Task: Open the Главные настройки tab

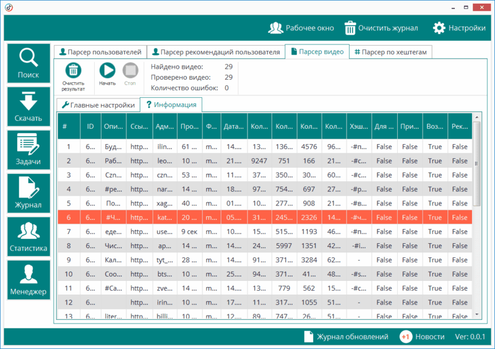Action: pyautogui.click(x=98, y=105)
